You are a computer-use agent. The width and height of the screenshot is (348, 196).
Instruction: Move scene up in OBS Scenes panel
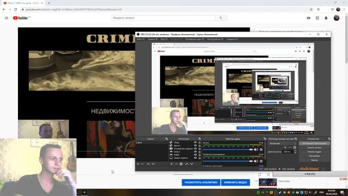click(x=148, y=164)
